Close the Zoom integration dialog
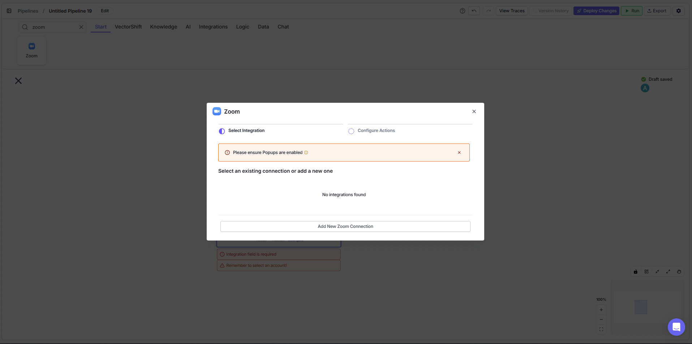Image resolution: width=692 pixels, height=344 pixels. coord(474,111)
